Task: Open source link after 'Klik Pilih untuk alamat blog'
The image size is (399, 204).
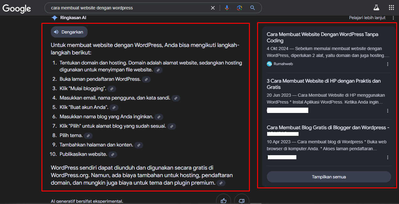Action: pos(172,126)
